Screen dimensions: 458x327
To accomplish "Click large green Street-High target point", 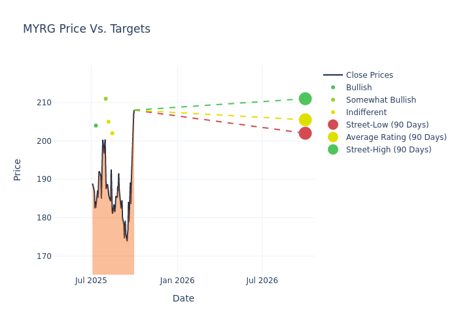I will click(x=305, y=99).
